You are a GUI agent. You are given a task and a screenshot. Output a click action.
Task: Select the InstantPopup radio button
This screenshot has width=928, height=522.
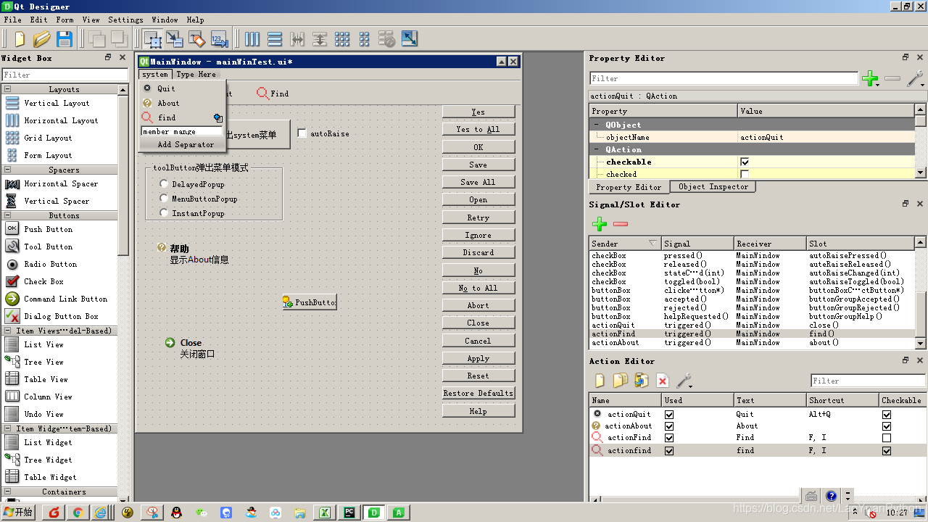[165, 213]
